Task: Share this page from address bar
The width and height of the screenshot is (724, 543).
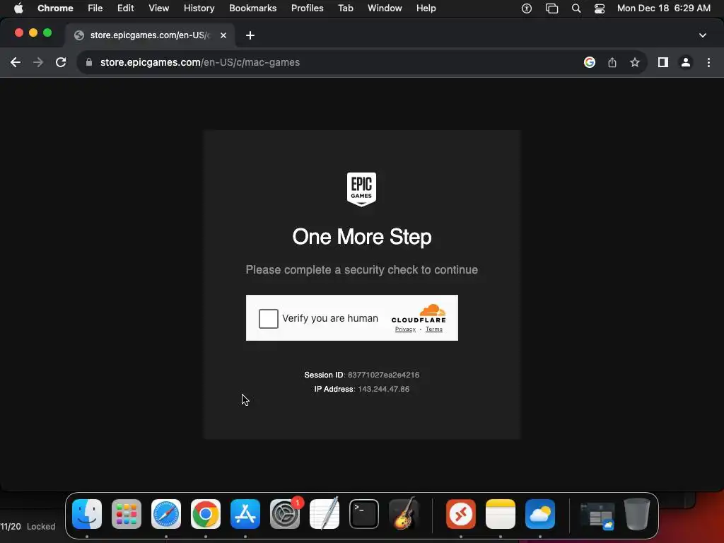Action: tap(612, 62)
